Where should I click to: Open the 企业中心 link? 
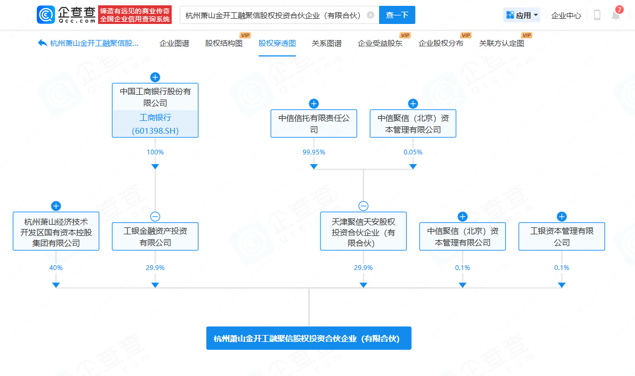[x=566, y=15]
